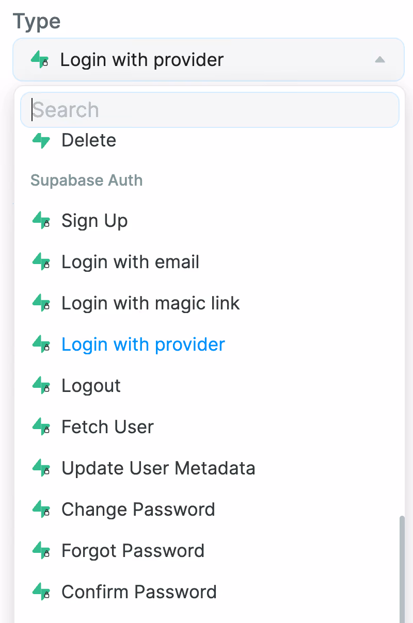Click the icon beside Login with provider item
413x623 pixels.
pyautogui.click(x=41, y=344)
